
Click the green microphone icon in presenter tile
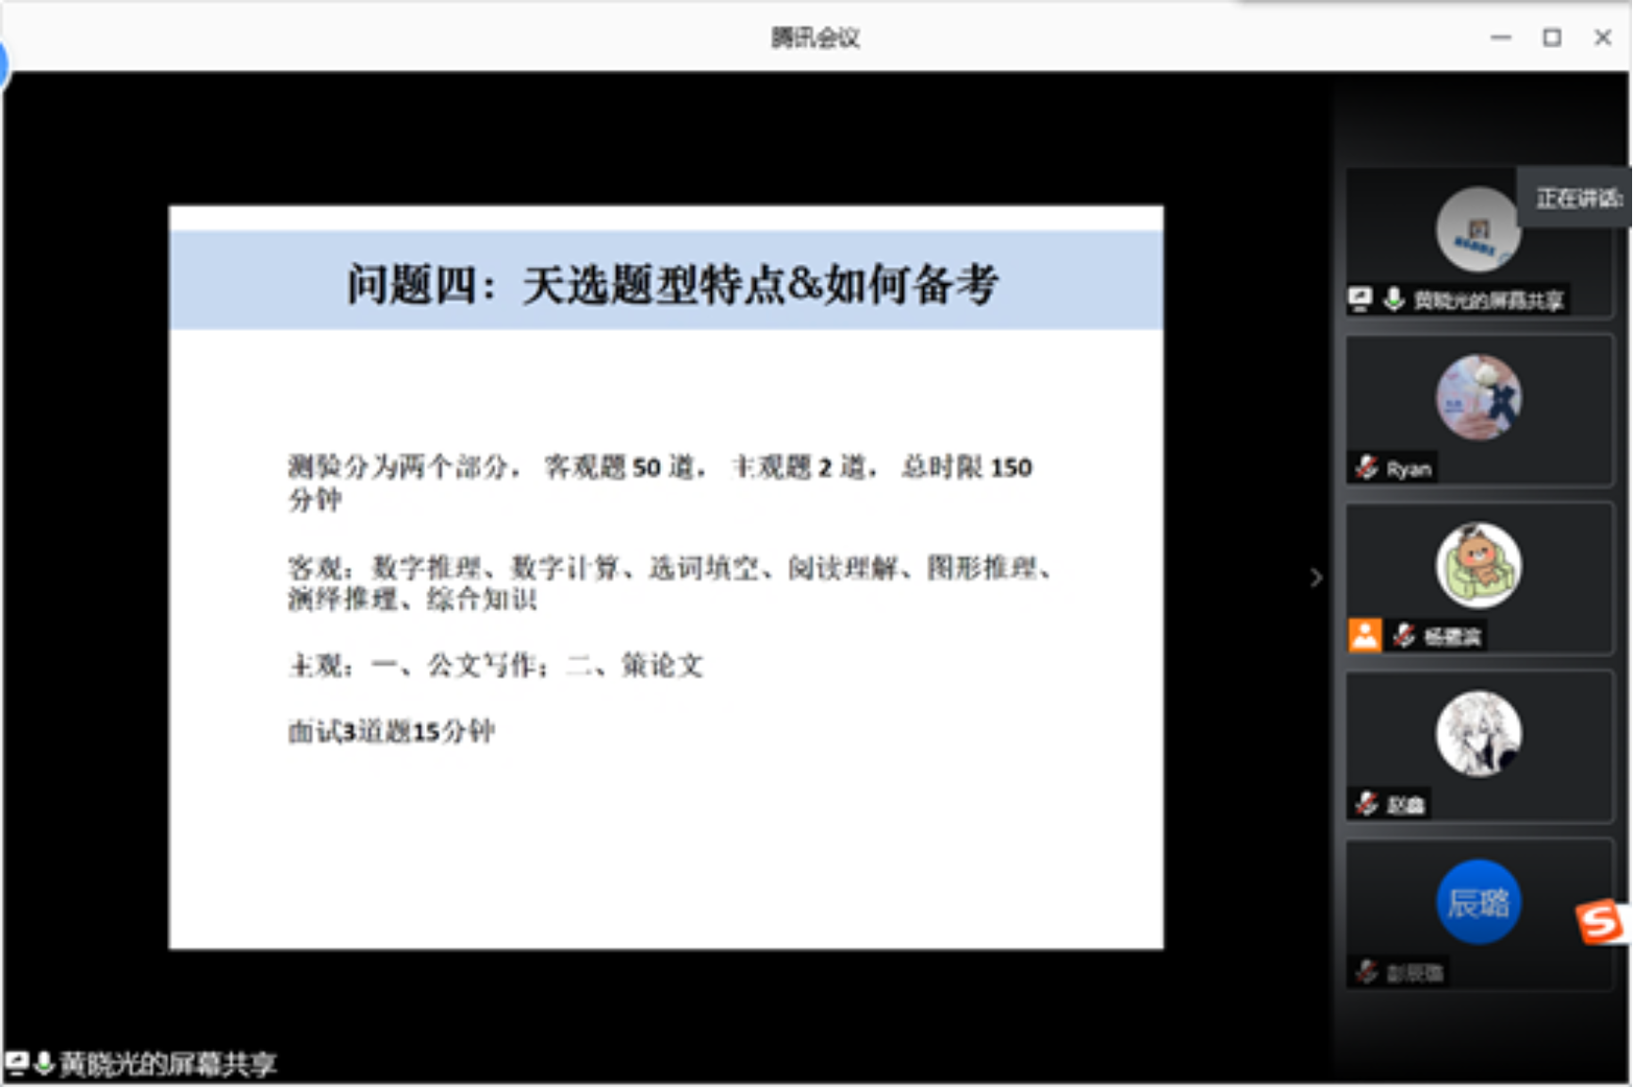coord(1393,300)
